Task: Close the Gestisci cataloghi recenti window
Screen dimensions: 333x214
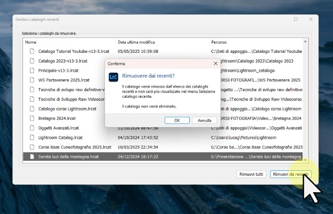Action: 311,19
